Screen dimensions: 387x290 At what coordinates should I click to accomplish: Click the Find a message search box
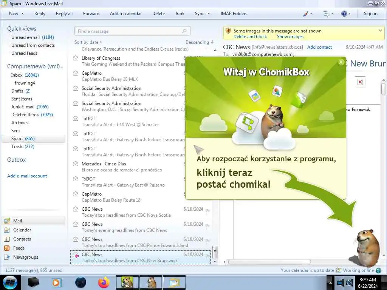[x=132, y=31]
